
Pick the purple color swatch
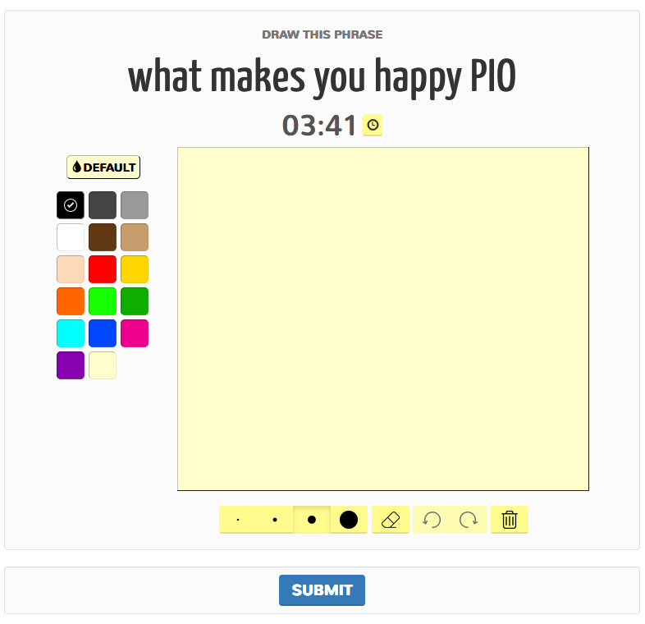pyautogui.click(x=71, y=365)
